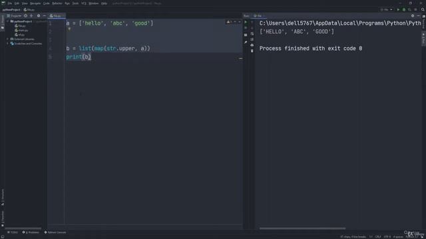This screenshot has height=239, width=426.
Task: Click the up-stack-trace arrow in the Run panel
Action: (x=252, y=22)
